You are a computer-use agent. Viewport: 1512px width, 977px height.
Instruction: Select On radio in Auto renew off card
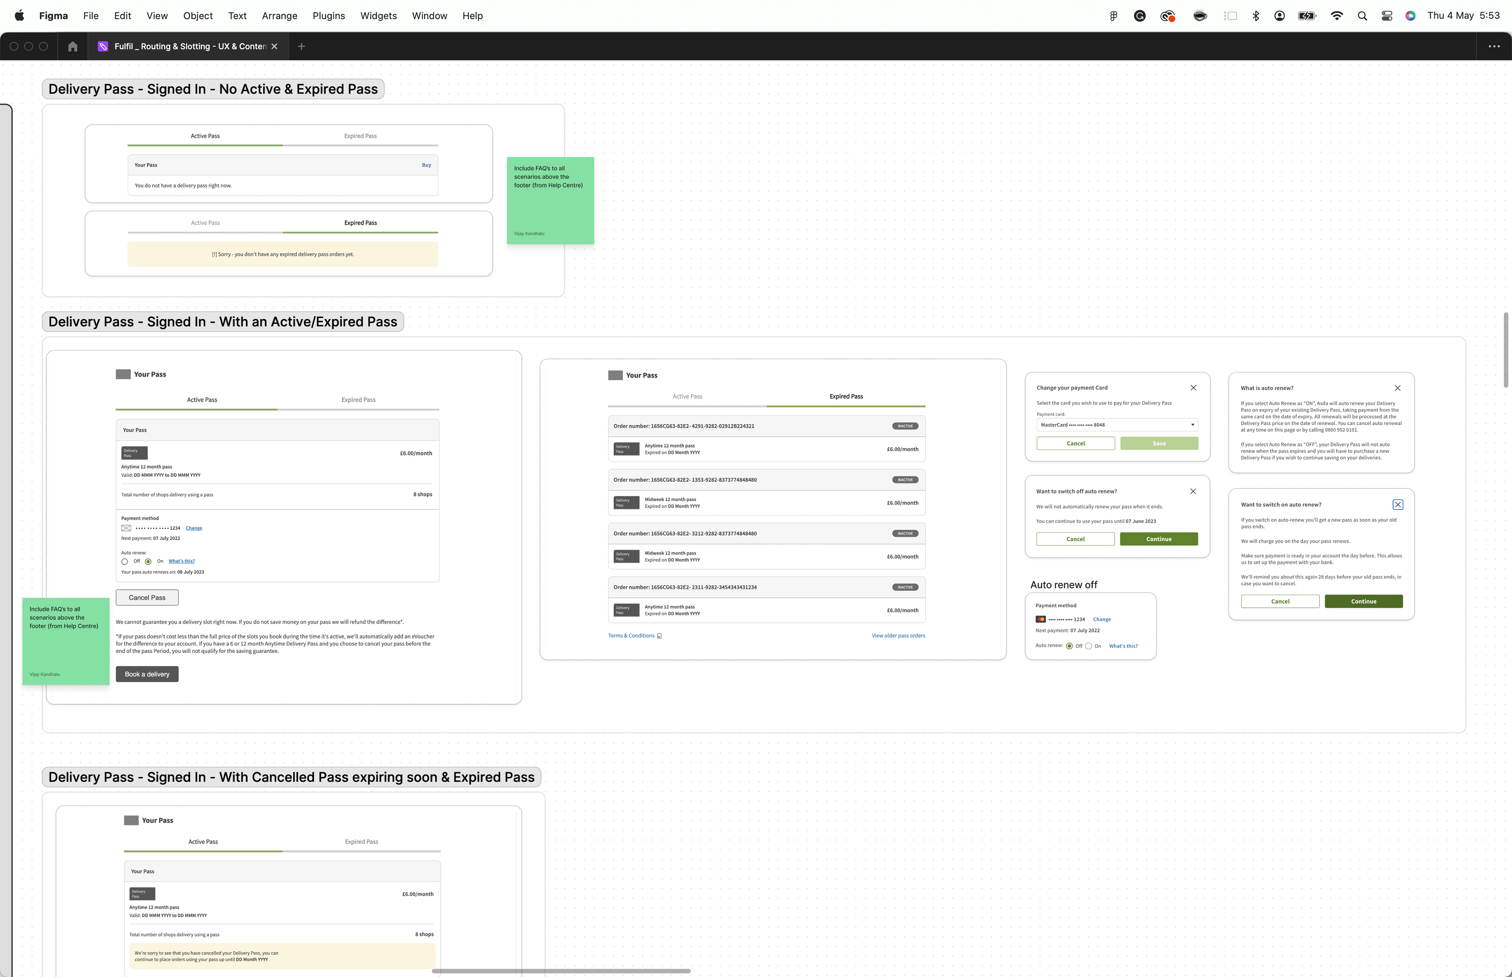1089,646
